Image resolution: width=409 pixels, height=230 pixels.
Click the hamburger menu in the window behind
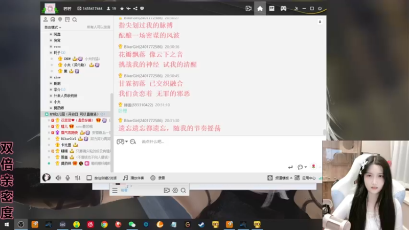click(x=115, y=190)
